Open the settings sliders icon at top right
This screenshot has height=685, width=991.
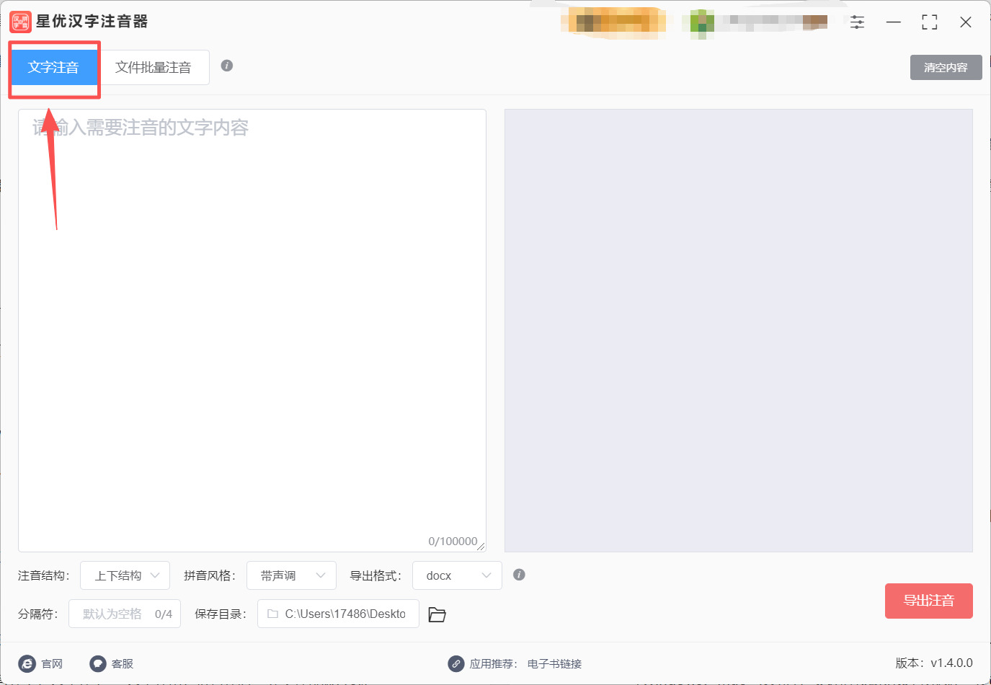coord(857,22)
